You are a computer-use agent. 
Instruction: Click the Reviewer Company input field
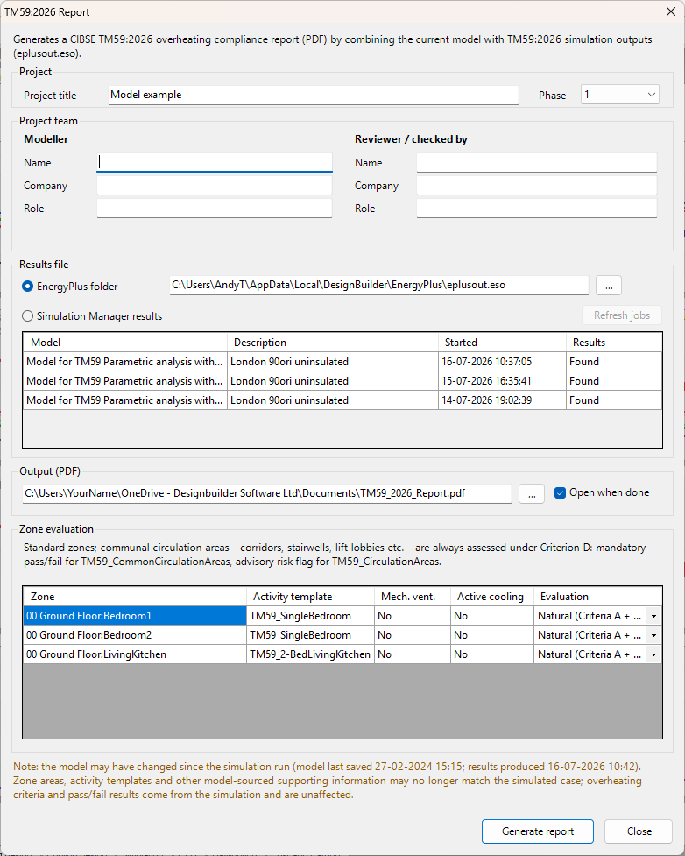click(x=537, y=185)
